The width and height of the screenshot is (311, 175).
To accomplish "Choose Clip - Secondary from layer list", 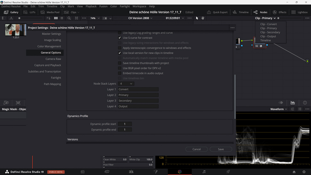I will coord(270,32).
